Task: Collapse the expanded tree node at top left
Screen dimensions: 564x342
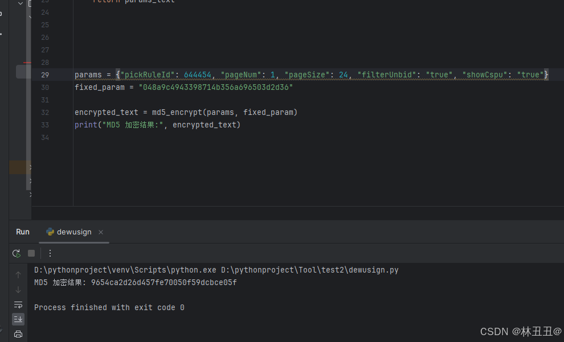Action: (21, 3)
